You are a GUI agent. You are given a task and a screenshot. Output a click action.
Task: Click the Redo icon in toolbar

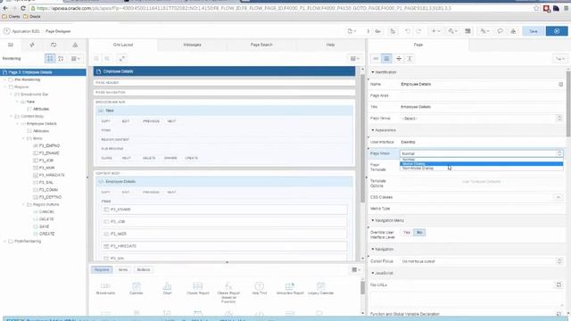tap(418, 31)
